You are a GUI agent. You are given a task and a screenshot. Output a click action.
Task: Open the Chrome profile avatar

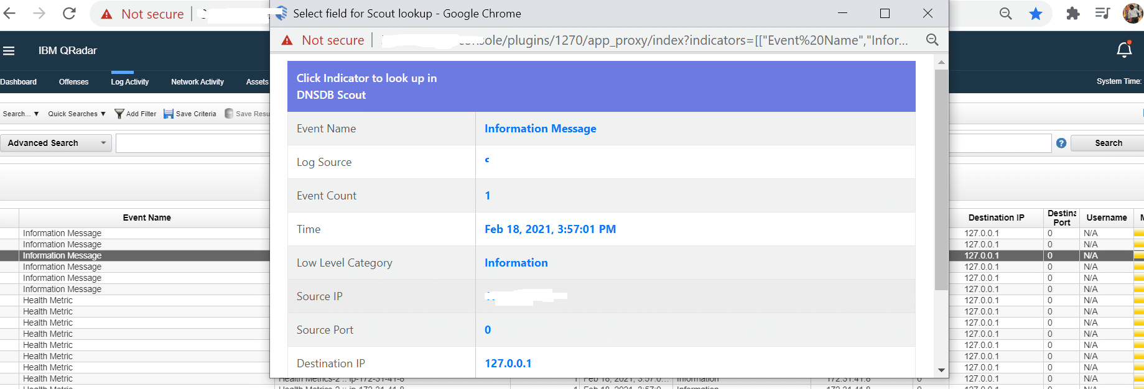point(1133,13)
